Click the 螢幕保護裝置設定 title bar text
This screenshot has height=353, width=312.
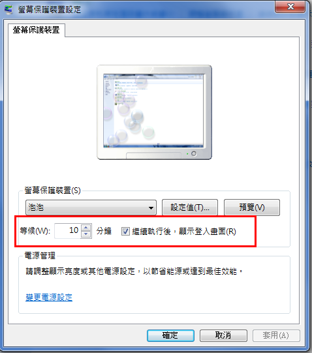(50, 9)
